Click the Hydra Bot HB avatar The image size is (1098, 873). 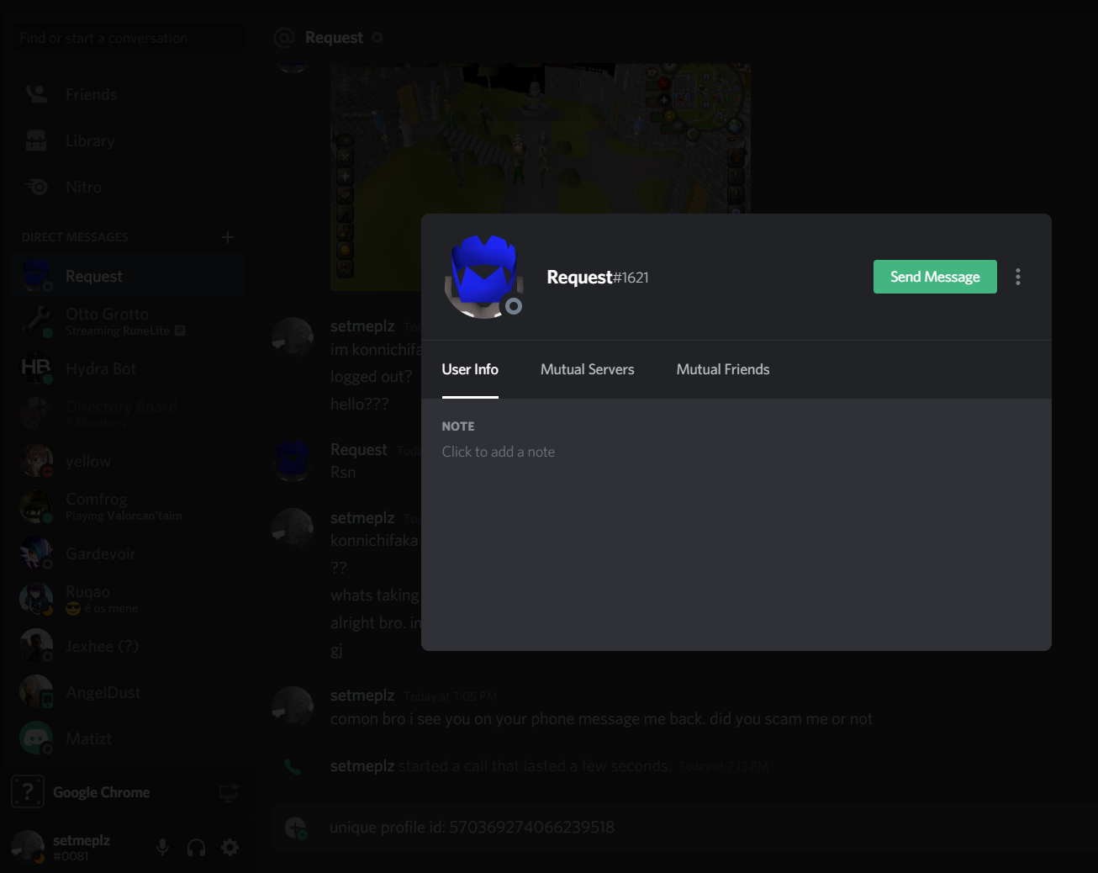36,368
